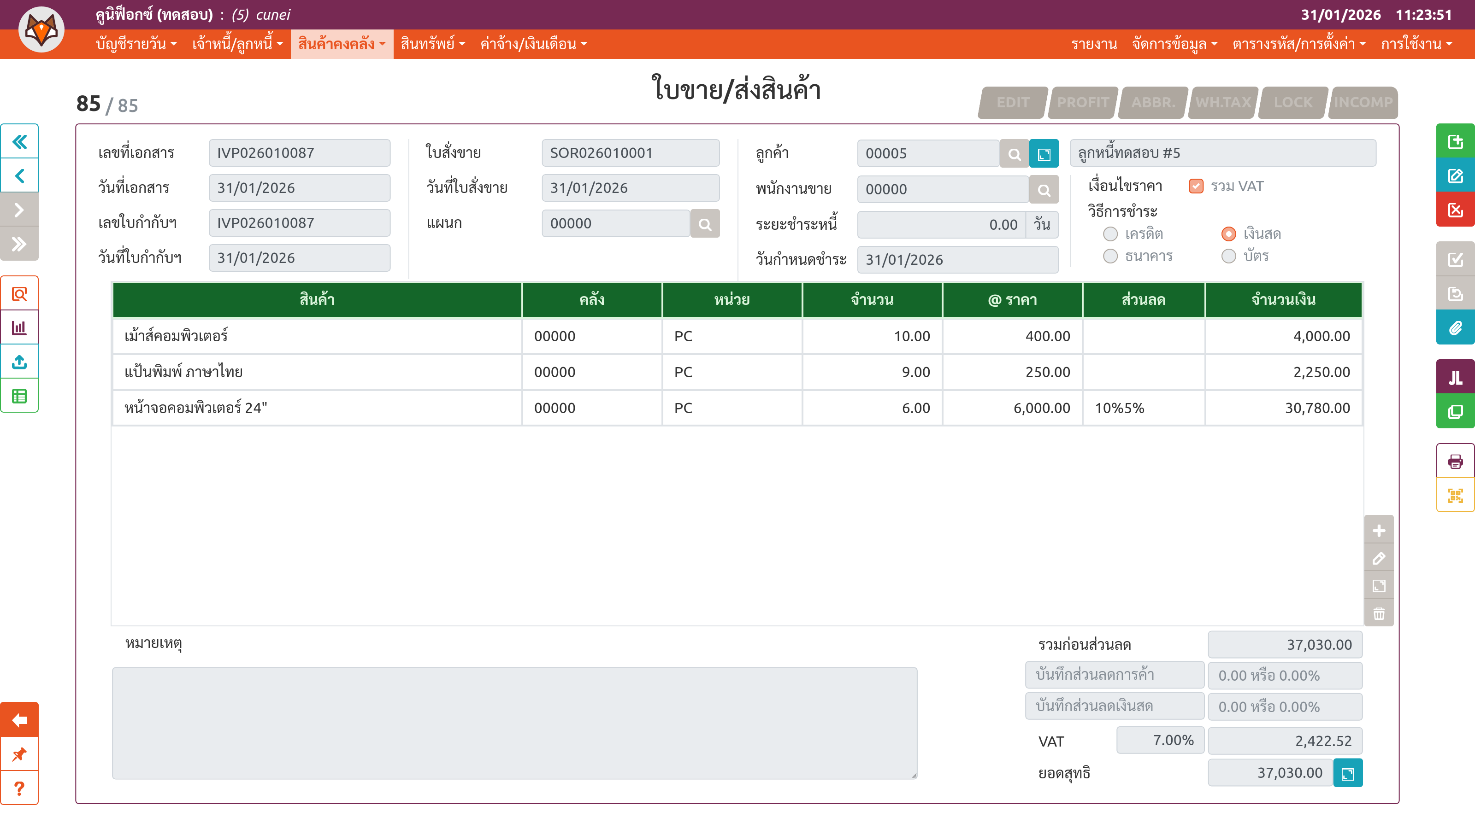
Task: Click the document search icon in left sidebar
Action: coord(19,294)
